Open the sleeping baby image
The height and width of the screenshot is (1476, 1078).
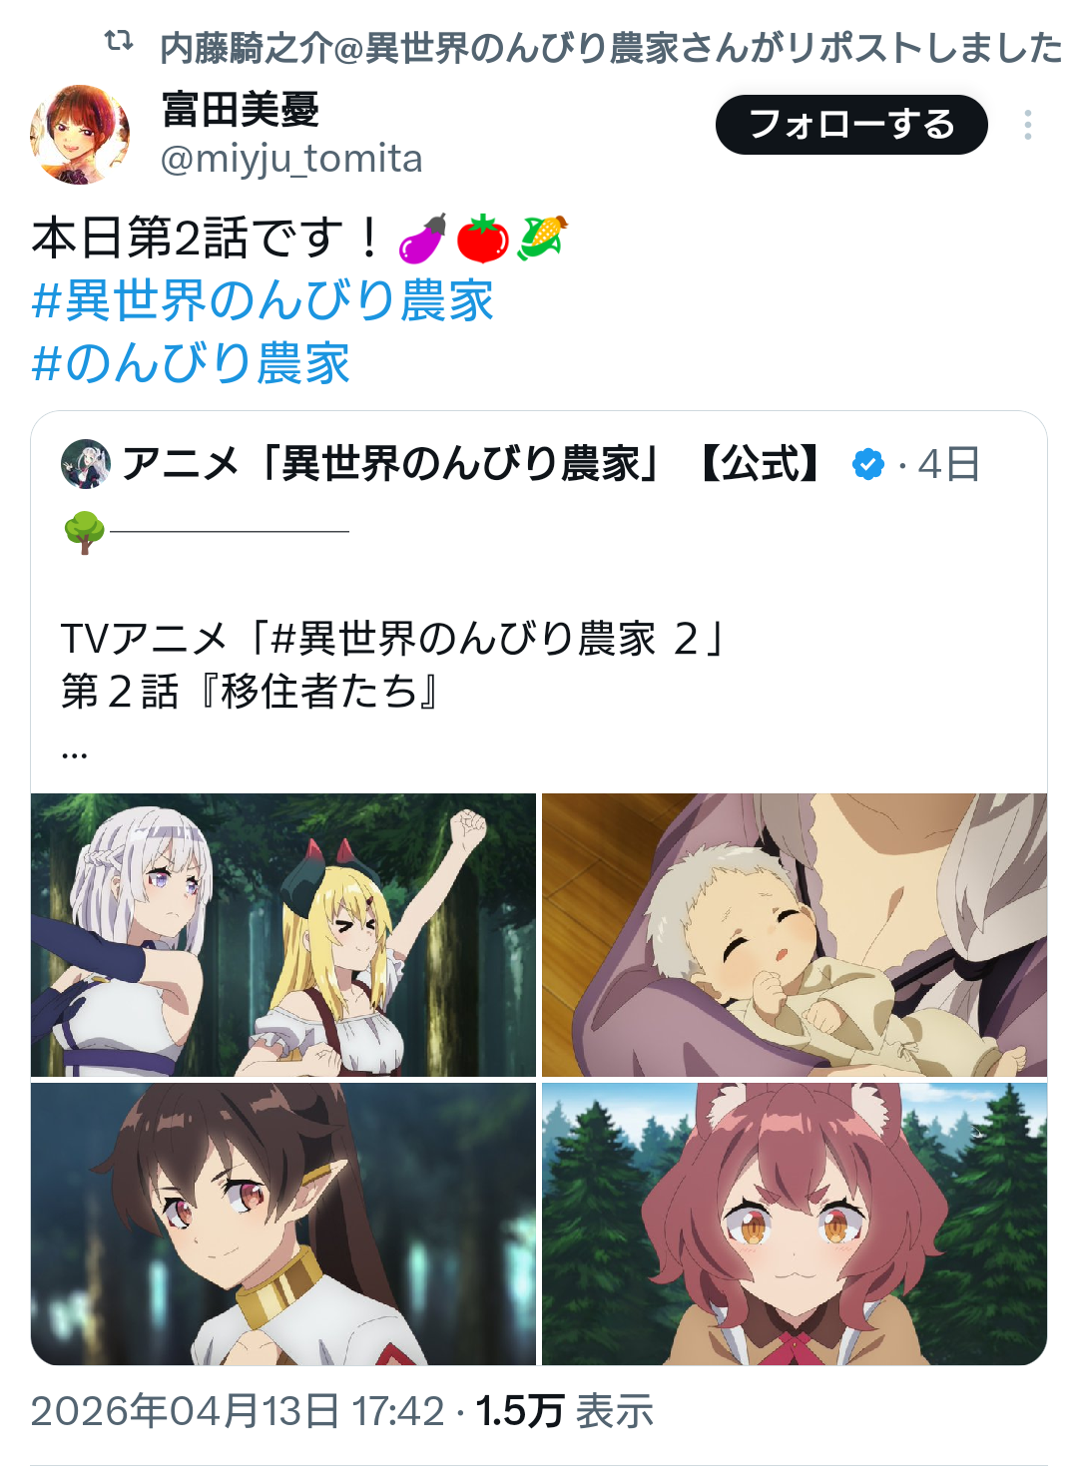(795, 935)
